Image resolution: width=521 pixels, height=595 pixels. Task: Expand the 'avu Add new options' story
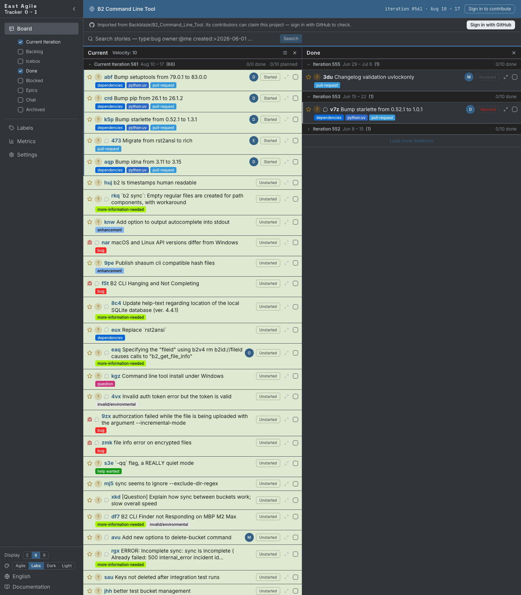tap(287, 537)
